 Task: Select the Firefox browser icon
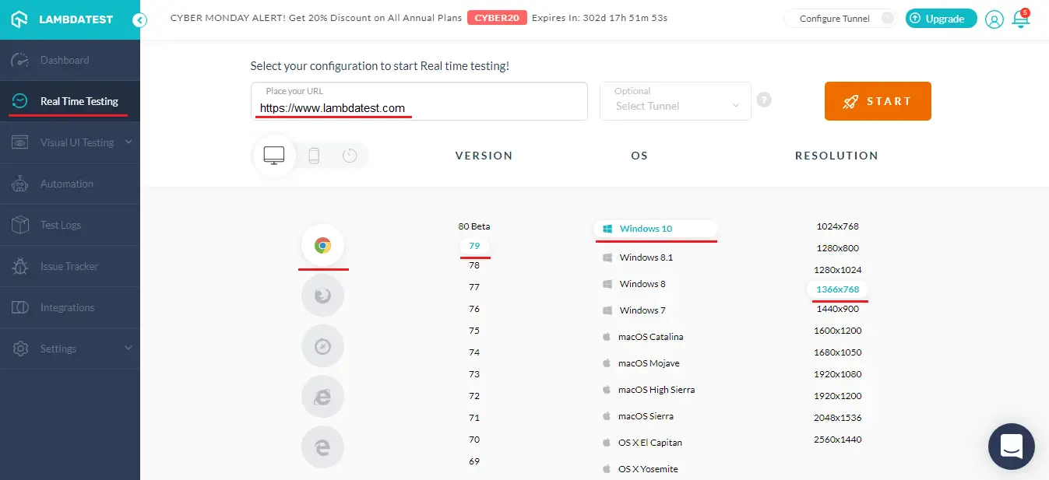point(322,295)
